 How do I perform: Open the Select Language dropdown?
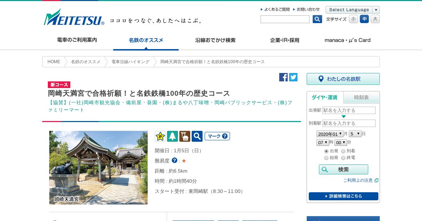[353, 10]
